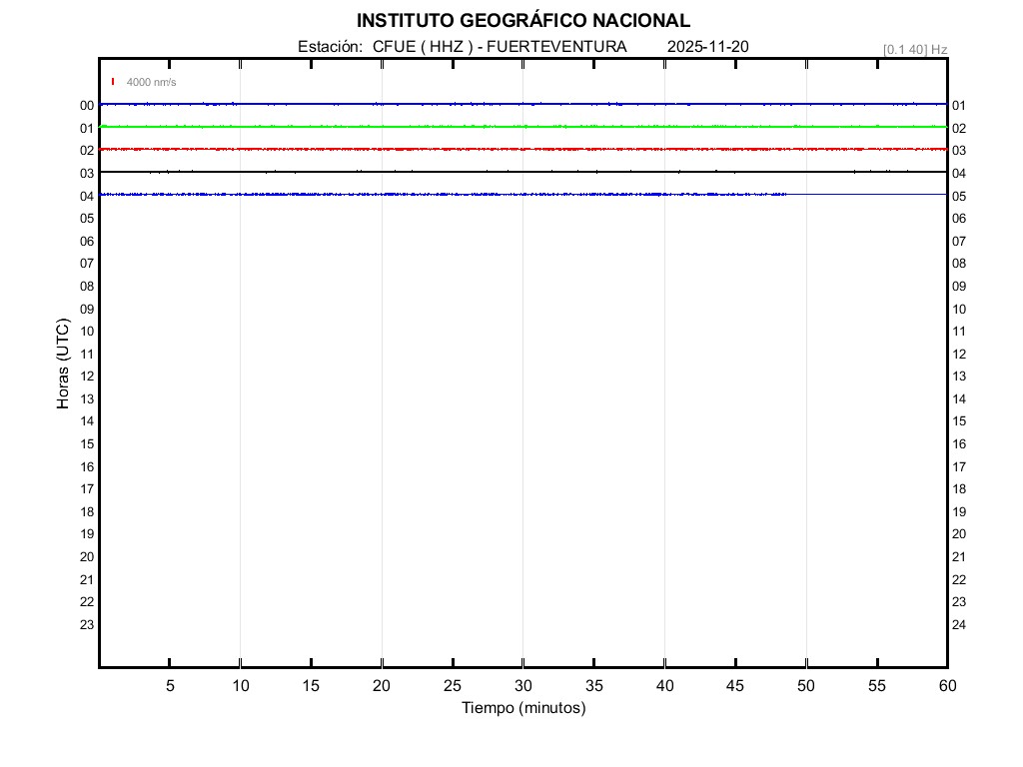1023x767 pixels.
Task: Click the 45 minute tick label
Action: [735, 685]
